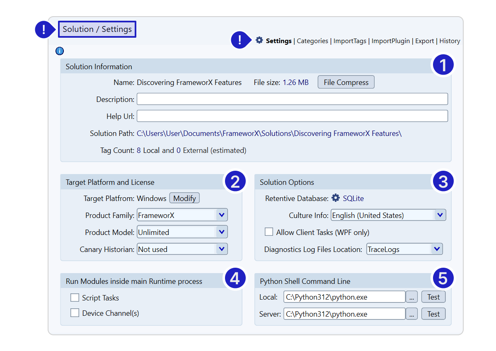The image size is (496, 351).
Task: Click the gear icon next to SQLite
Action: (x=336, y=198)
